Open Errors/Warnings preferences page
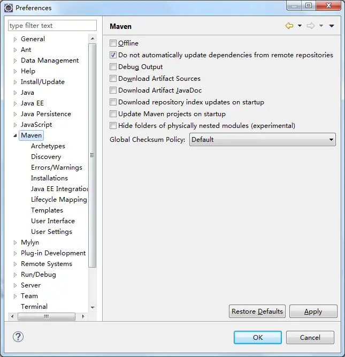This screenshot has height=357, width=345. pyautogui.click(x=57, y=168)
